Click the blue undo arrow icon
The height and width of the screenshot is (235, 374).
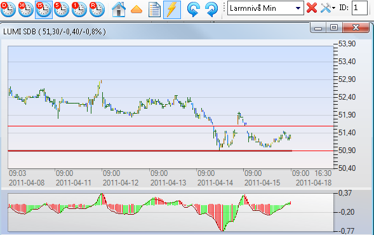click(x=194, y=10)
